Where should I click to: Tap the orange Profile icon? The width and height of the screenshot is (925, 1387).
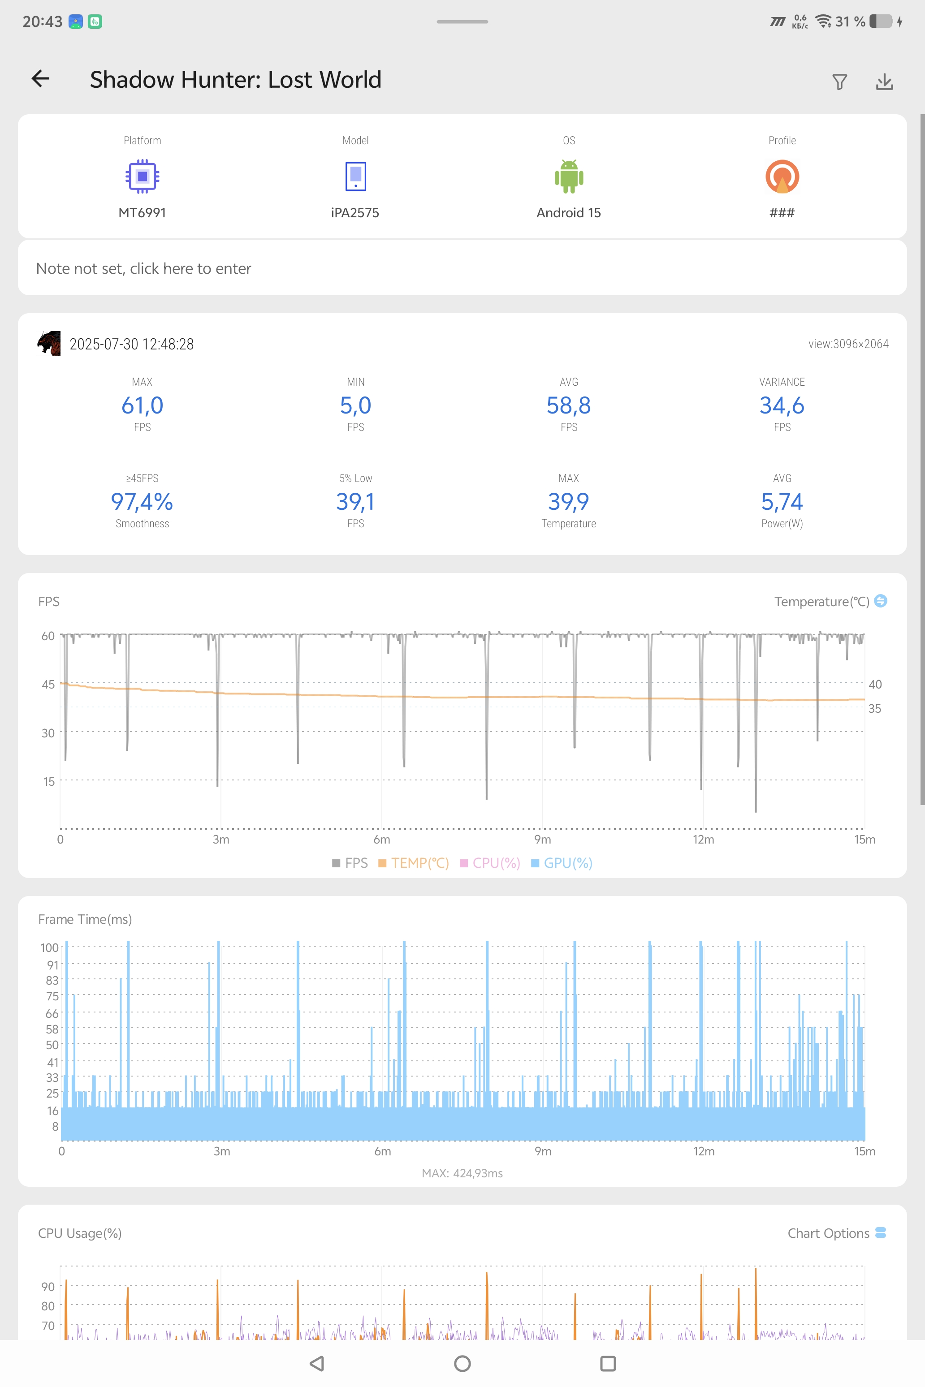pos(782,176)
